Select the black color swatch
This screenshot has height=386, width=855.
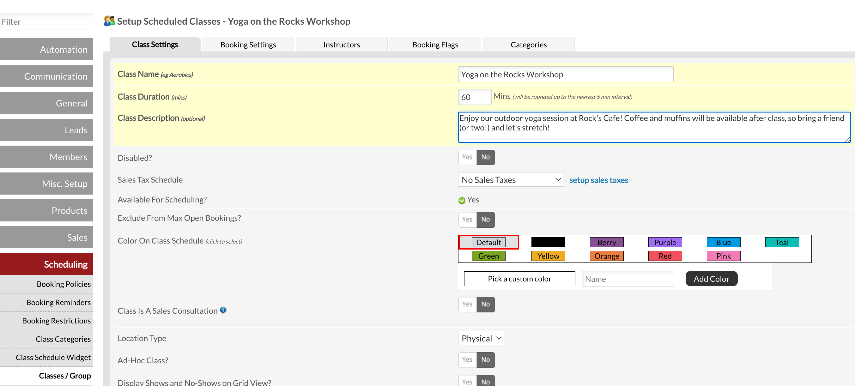(548, 242)
